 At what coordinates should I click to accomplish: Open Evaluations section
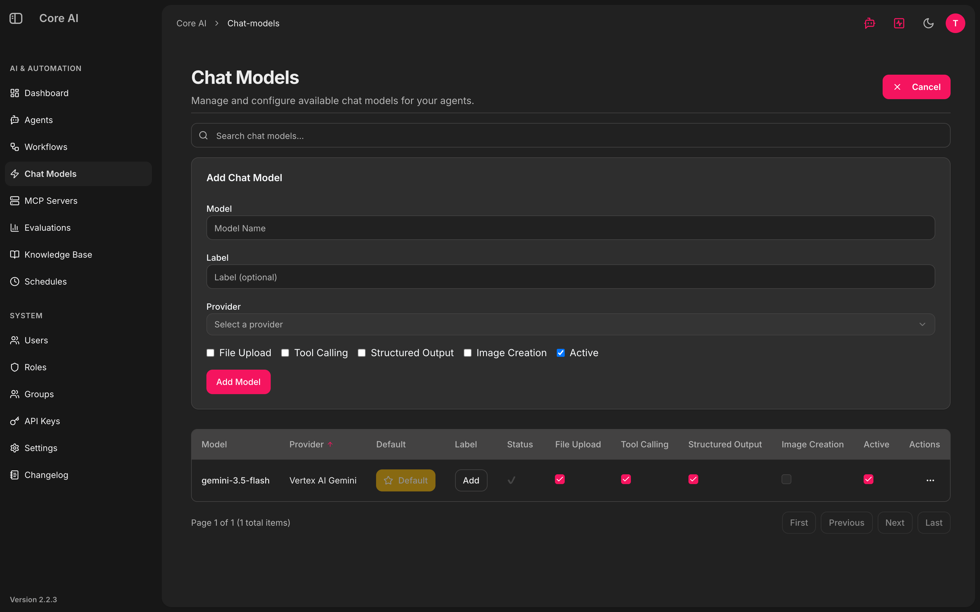click(x=78, y=227)
